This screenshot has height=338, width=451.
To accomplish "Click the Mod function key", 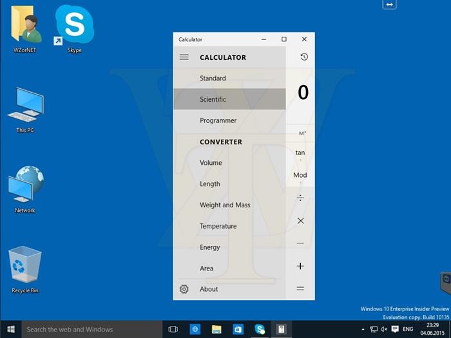I will pyautogui.click(x=300, y=175).
